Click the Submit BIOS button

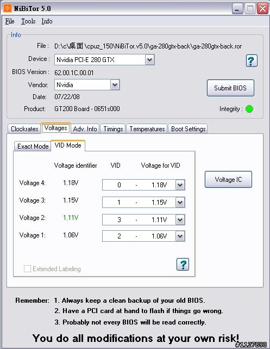pyautogui.click(x=230, y=88)
